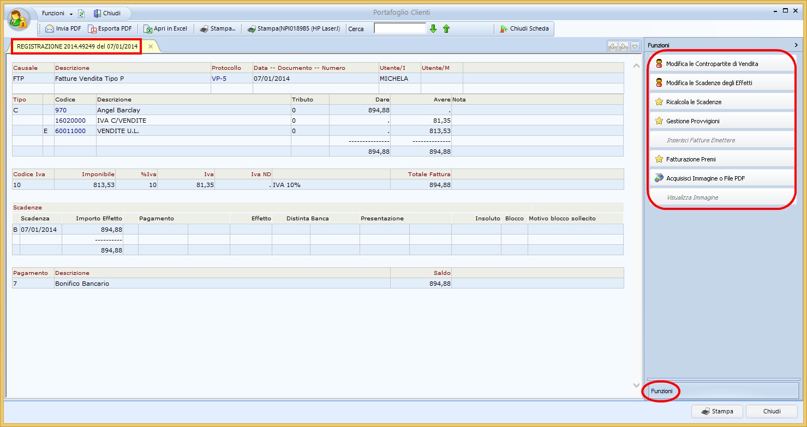Collapse the Funzioni side panel with the chevron

pos(796,45)
